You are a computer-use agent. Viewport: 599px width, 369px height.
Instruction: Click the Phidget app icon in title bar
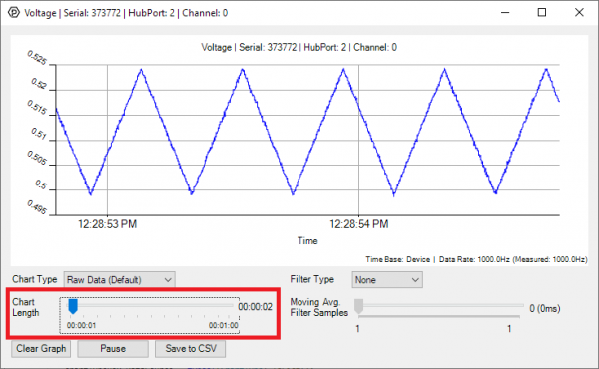pyautogui.click(x=14, y=13)
